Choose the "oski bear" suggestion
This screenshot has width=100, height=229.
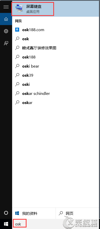pos(56,66)
